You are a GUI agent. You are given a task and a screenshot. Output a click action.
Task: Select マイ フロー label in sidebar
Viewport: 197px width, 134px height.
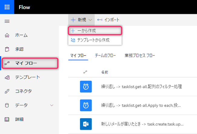tap(26, 63)
